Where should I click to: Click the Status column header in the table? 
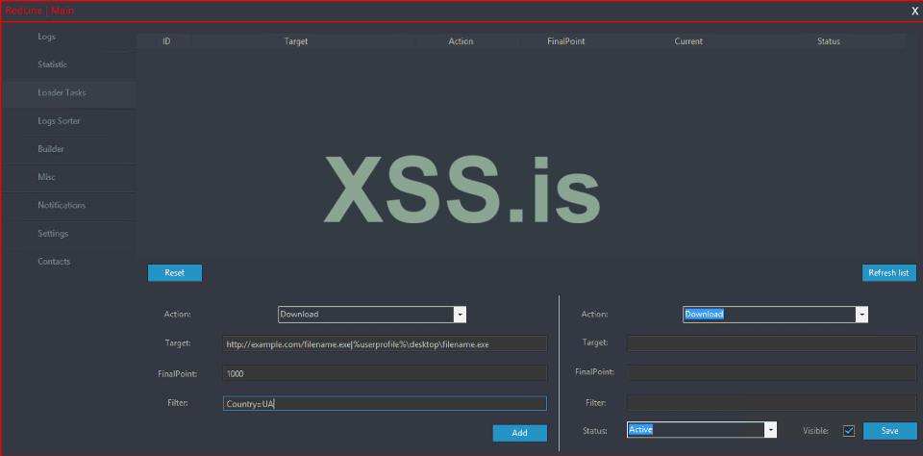pos(828,41)
